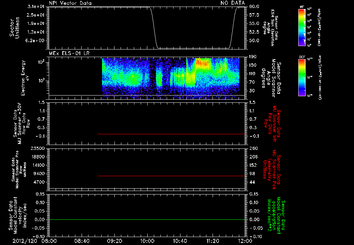Click the '98' telemetry tick value

pyautogui.click(x=252, y=174)
